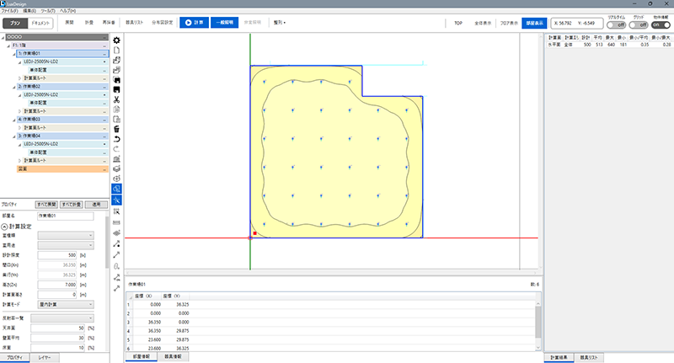The width and height of the screenshot is (674, 363).
Task: Click the 一般照明 button
Action: [222, 24]
